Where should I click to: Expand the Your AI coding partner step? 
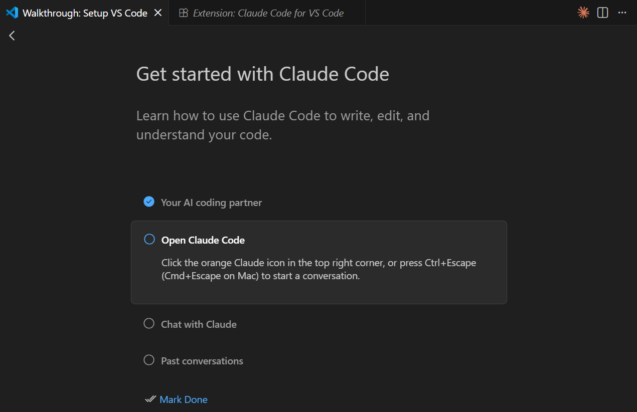pos(211,202)
